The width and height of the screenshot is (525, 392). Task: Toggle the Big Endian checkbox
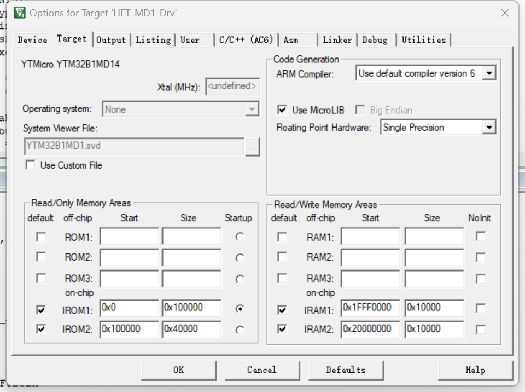(x=360, y=110)
